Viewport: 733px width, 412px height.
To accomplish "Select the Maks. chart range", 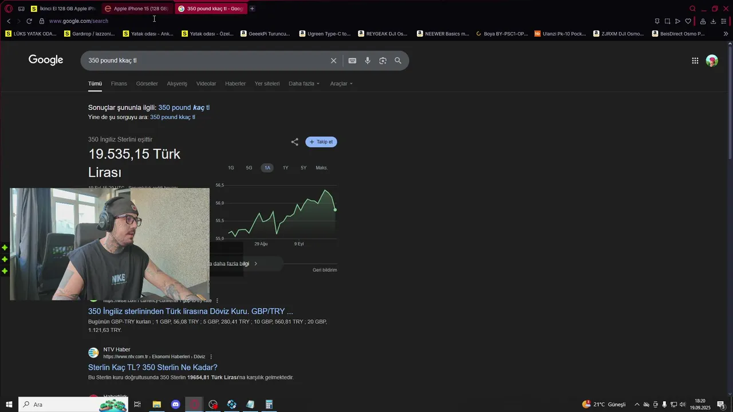I will pyautogui.click(x=322, y=168).
